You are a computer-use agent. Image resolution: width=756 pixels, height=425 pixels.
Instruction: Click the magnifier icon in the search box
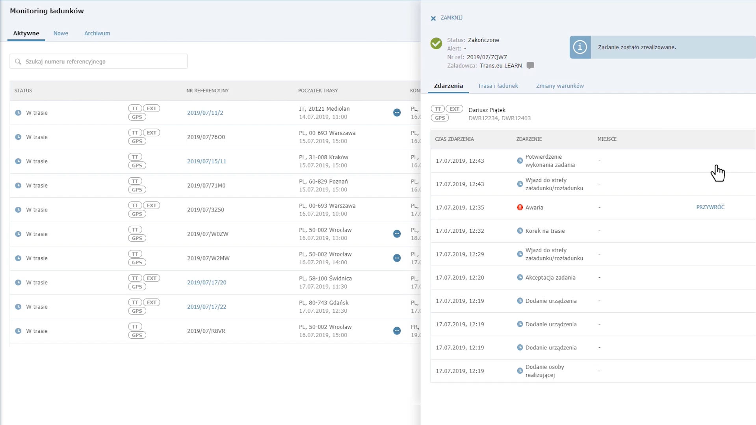tap(18, 61)
